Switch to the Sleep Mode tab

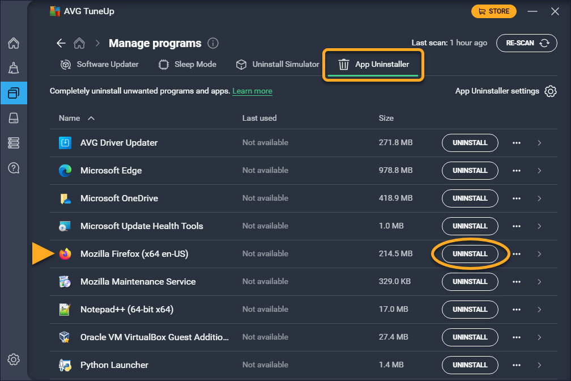click(188, 65)
